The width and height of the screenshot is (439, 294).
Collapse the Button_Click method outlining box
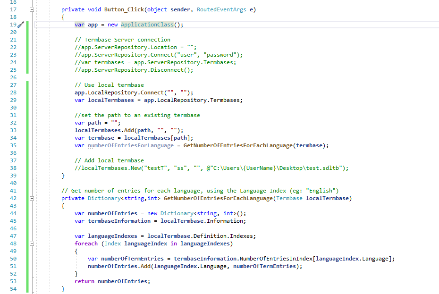(x=32, y=9)
